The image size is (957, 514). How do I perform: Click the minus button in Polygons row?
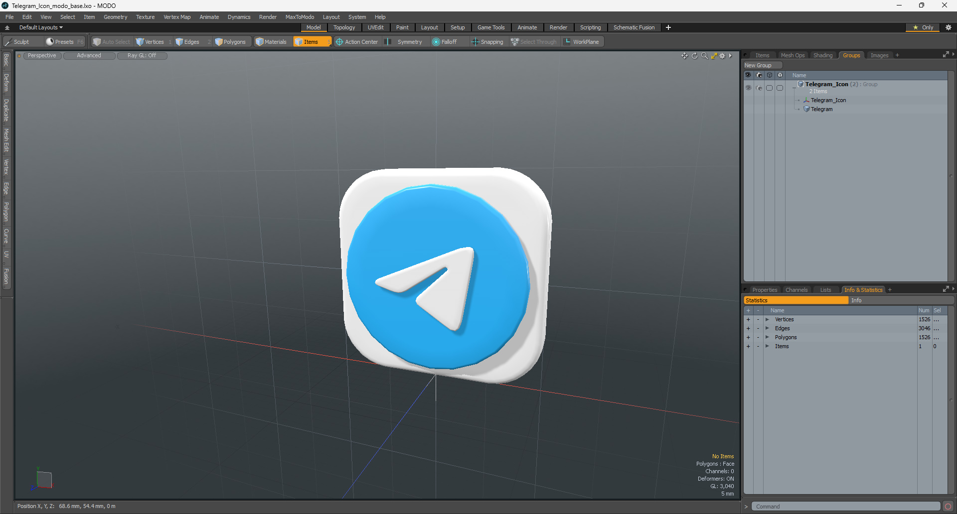coord(758,337)
